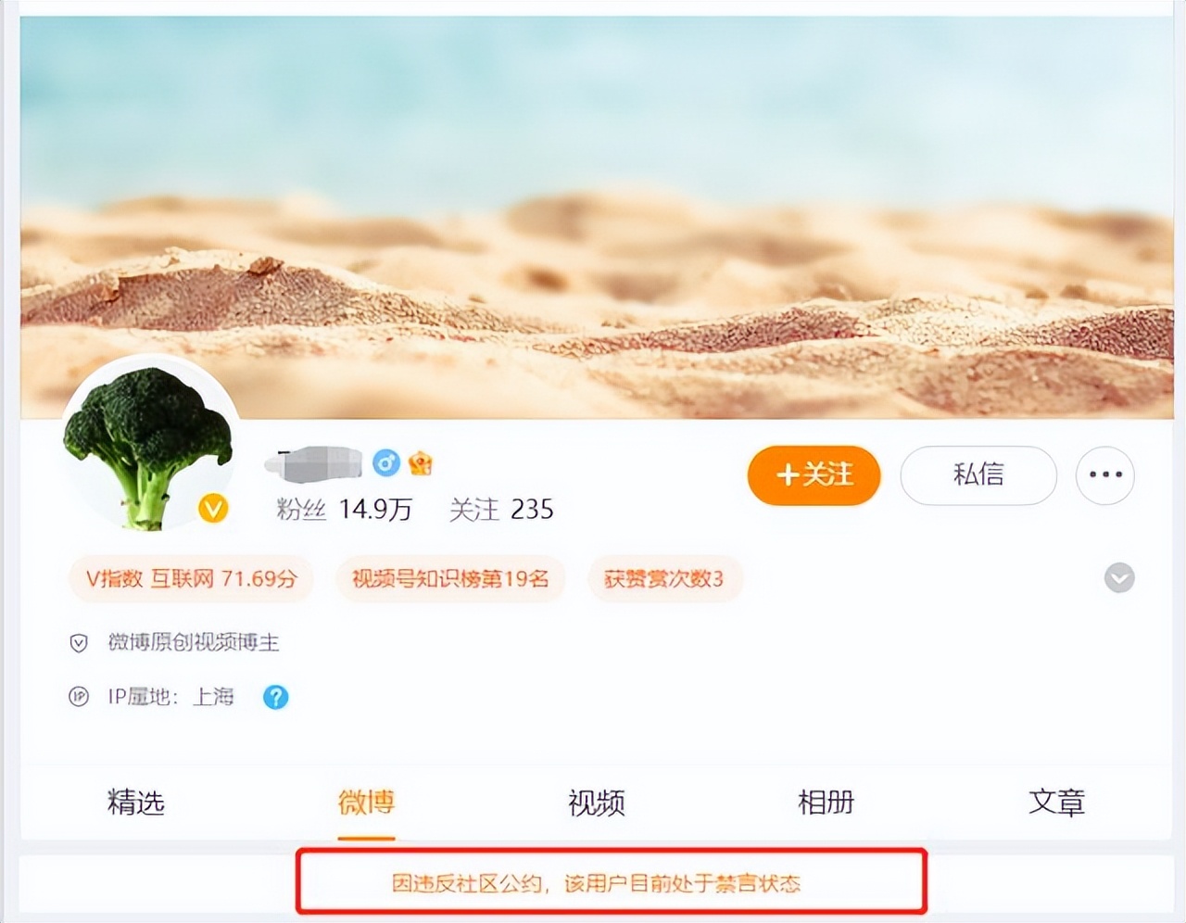Open the three-dots more options button
The width and height of the screenshot is (1186, 923).
(x=1105, y=475)
